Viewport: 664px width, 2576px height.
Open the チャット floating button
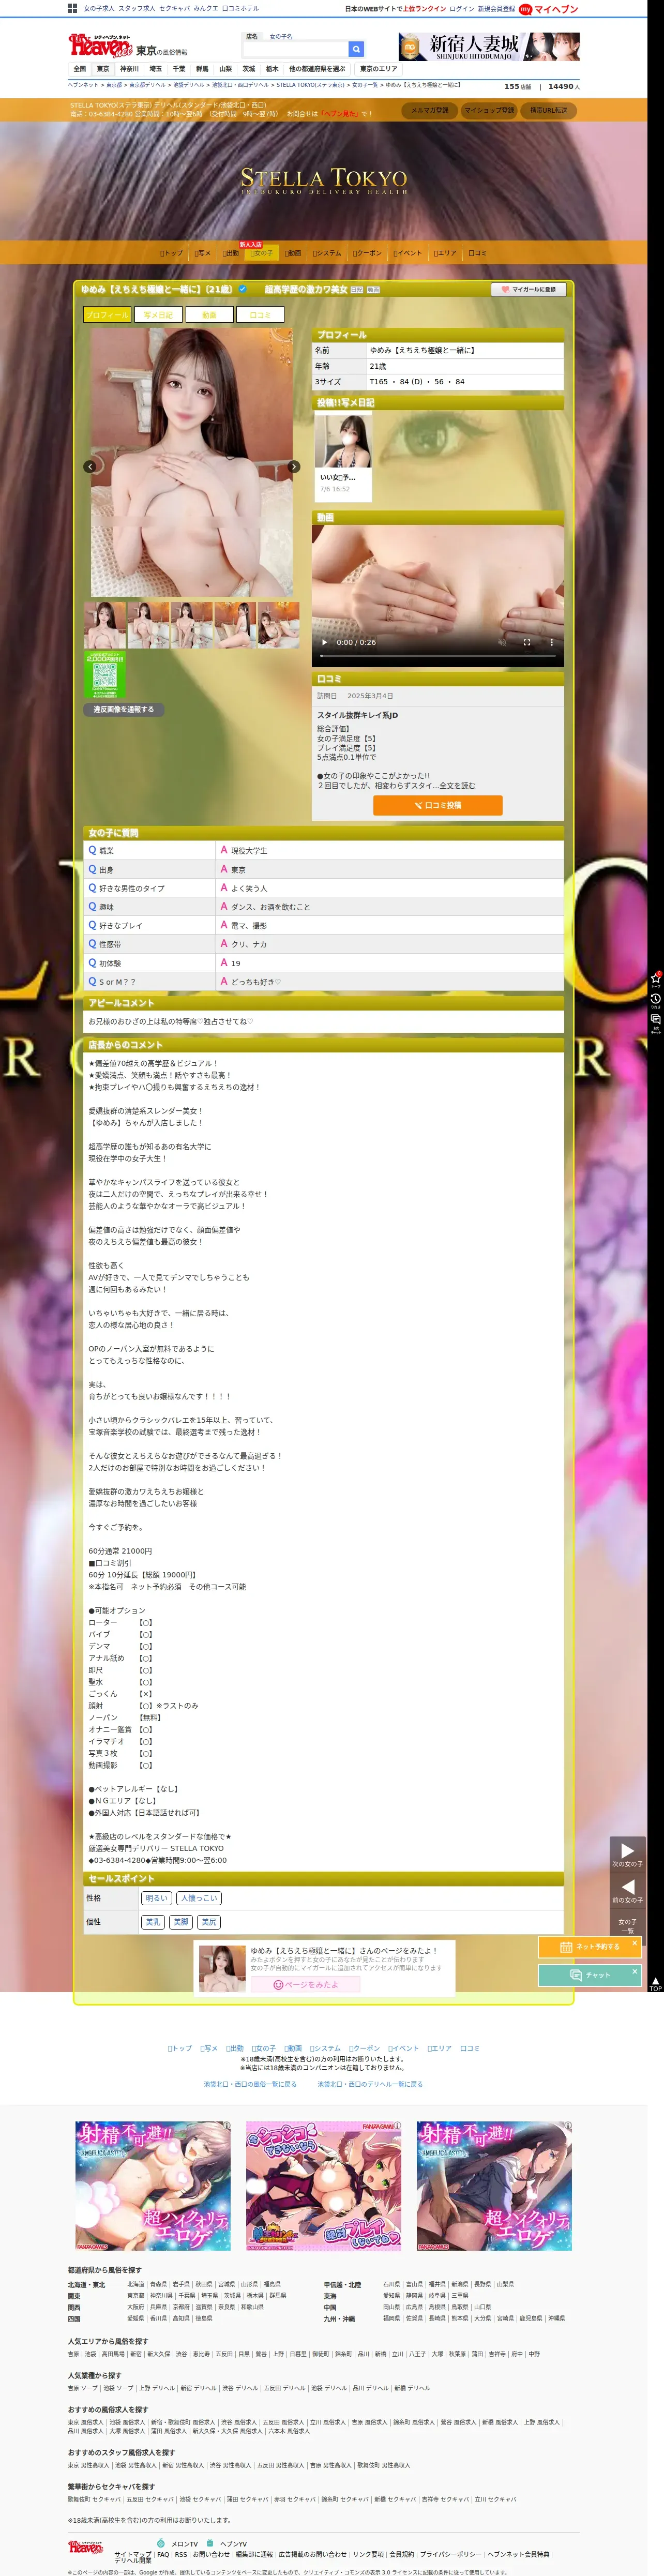tap(590, 1975)
